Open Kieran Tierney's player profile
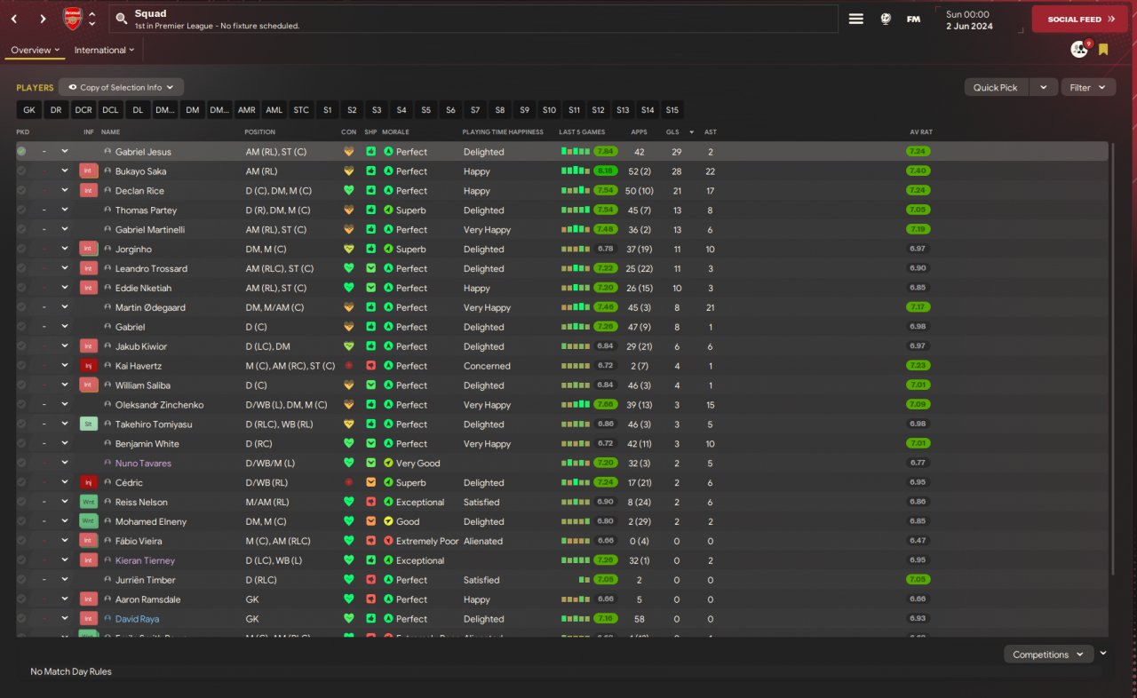 (x=145, y=560)
